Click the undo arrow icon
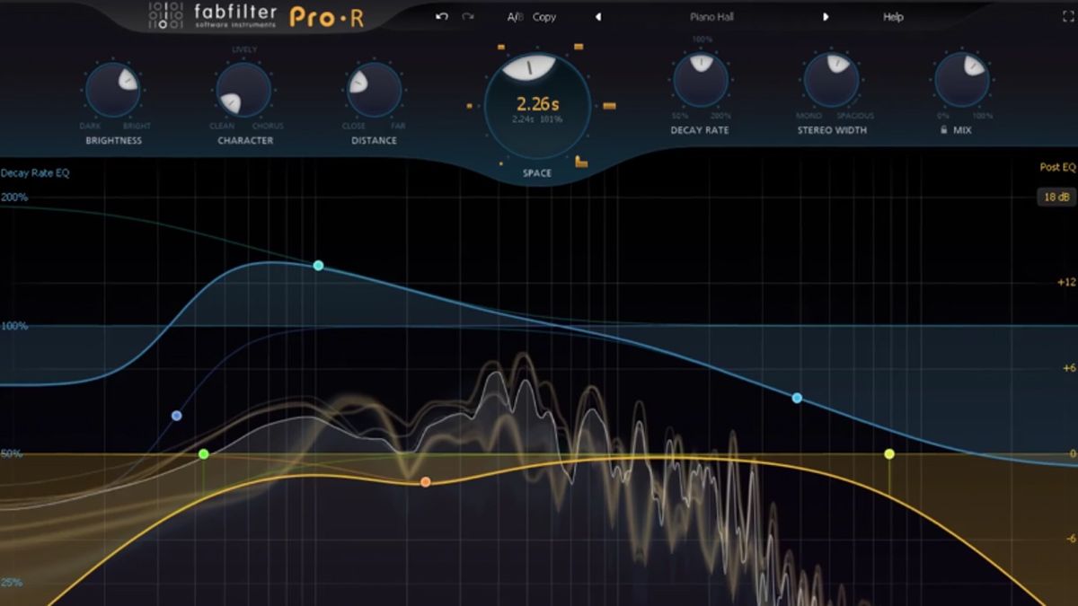The width and height of the screenshot is (1078, 606). coord(441,16)
